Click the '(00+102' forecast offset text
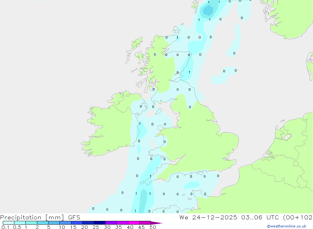 pyautogui.click(x=298, y=217)
